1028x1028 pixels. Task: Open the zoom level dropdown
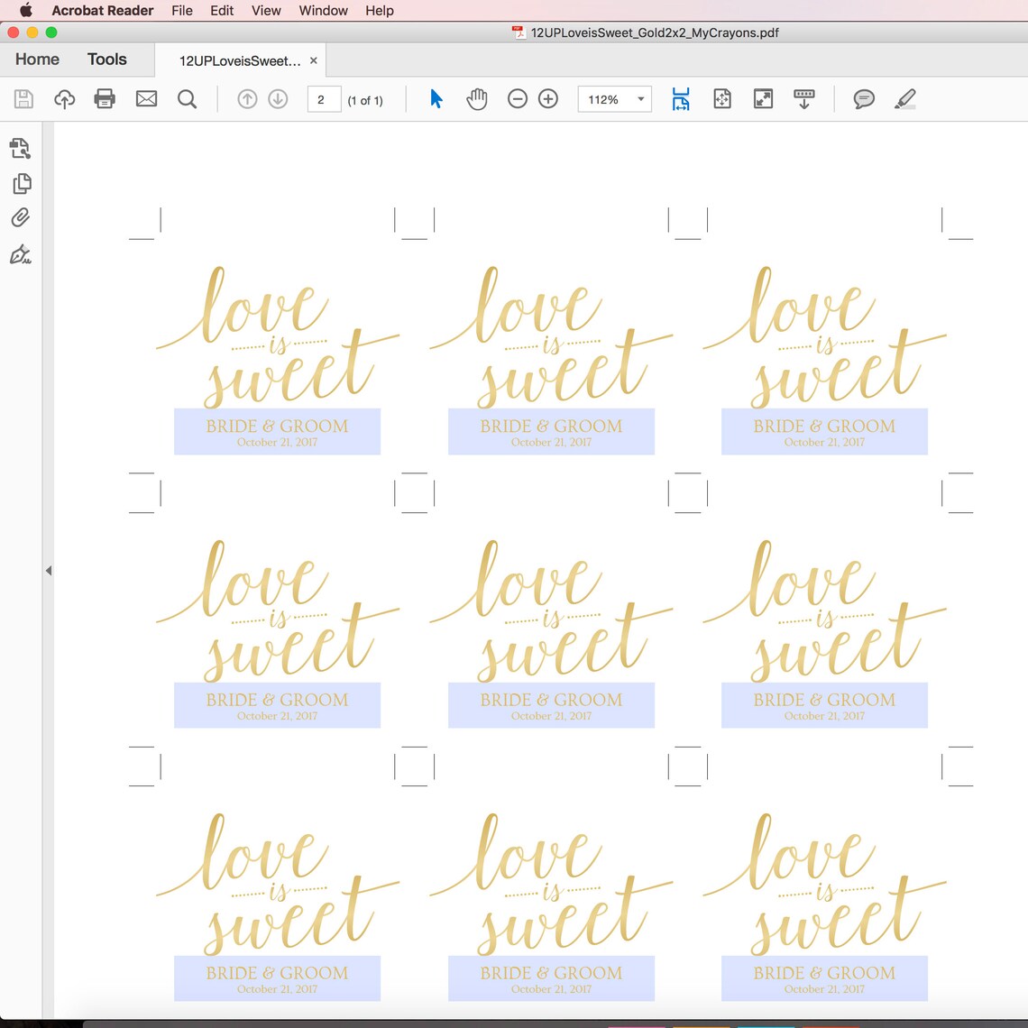click(640, 99)
